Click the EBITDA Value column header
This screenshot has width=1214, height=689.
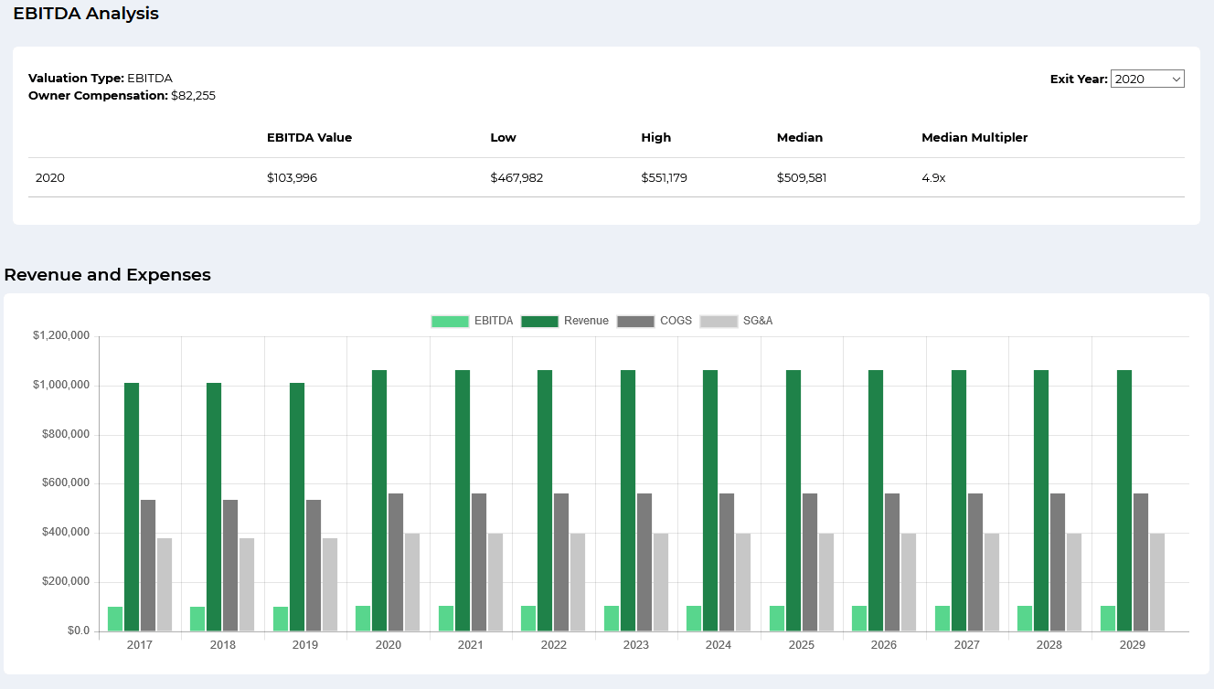[309, 138]
